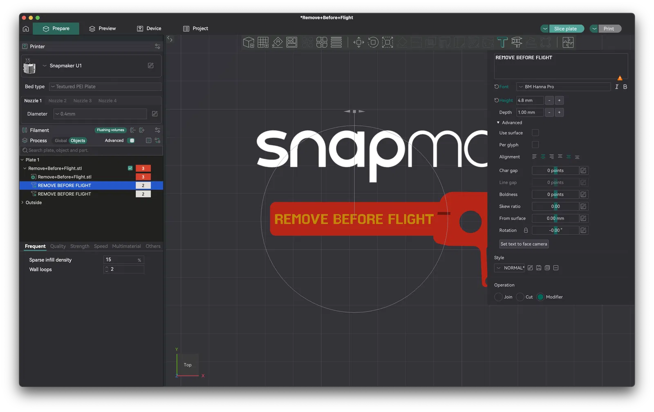Split to objects/parts grid icon
This screenshot has height=412, width=654.
coord(322,43)
